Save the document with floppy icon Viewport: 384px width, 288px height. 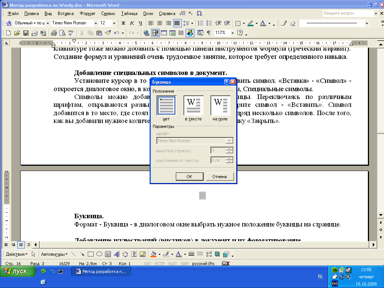26,33
